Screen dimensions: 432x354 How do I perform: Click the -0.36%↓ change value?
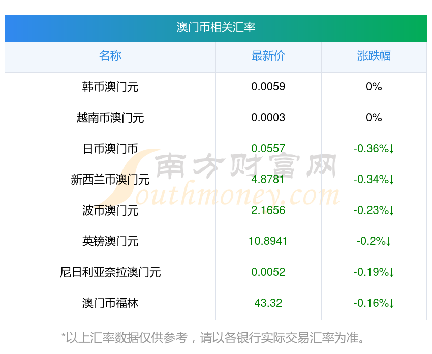374,149
